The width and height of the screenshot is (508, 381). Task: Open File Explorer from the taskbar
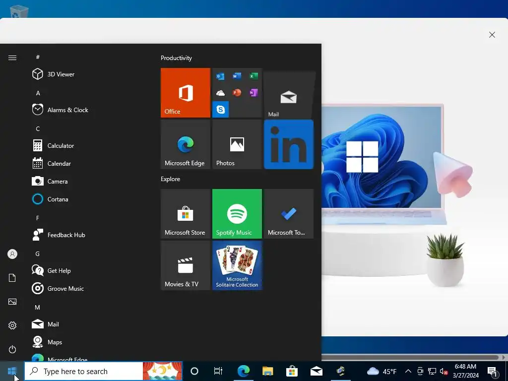[267, 371]
